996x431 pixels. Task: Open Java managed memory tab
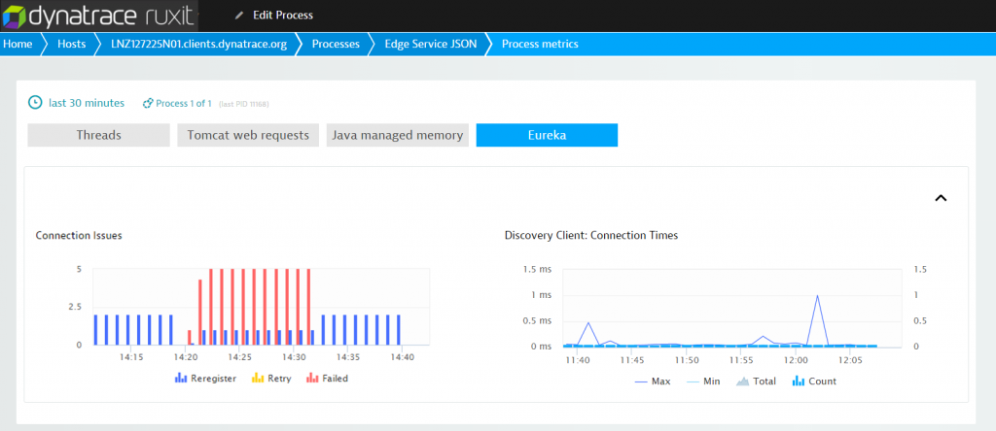coord(398,135)
